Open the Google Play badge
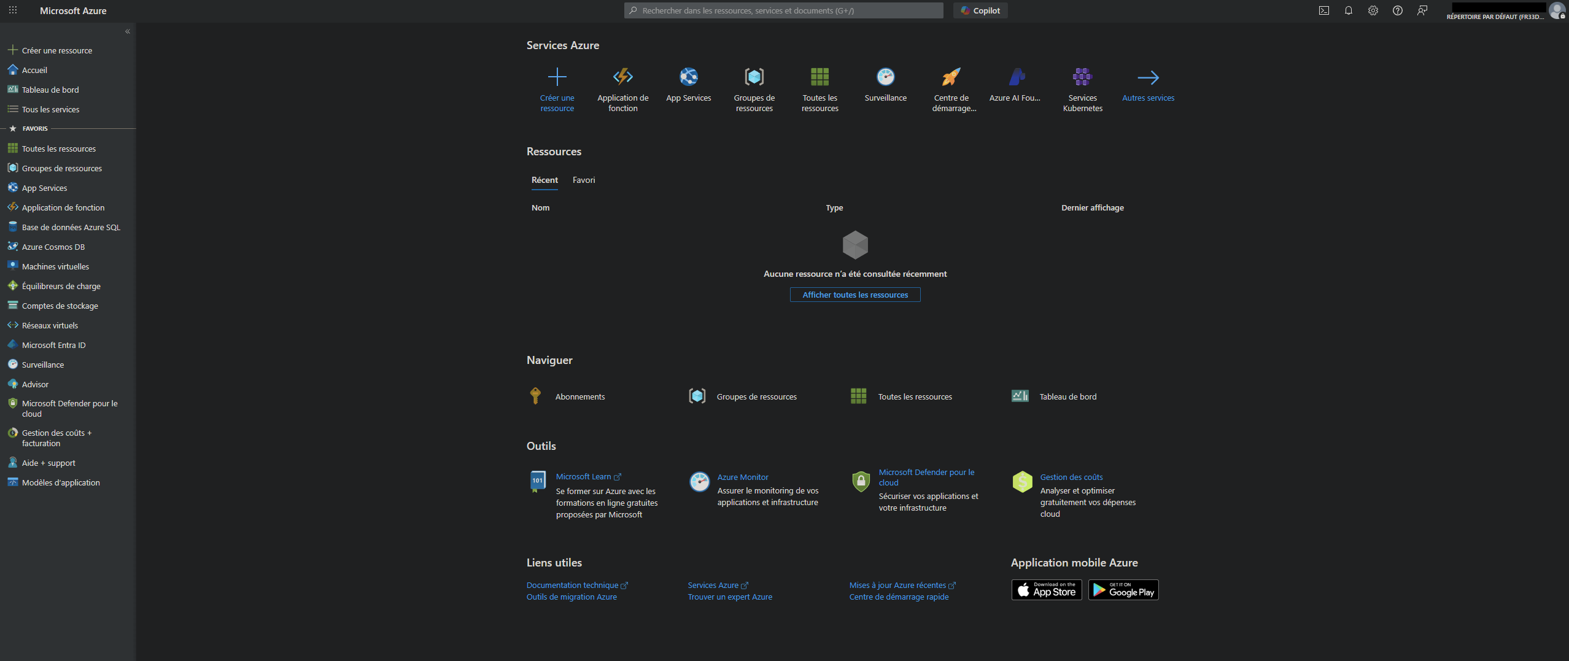The width and height of the screenshot is (1569, 661). pyautogui.click(x=1123, y=590)
